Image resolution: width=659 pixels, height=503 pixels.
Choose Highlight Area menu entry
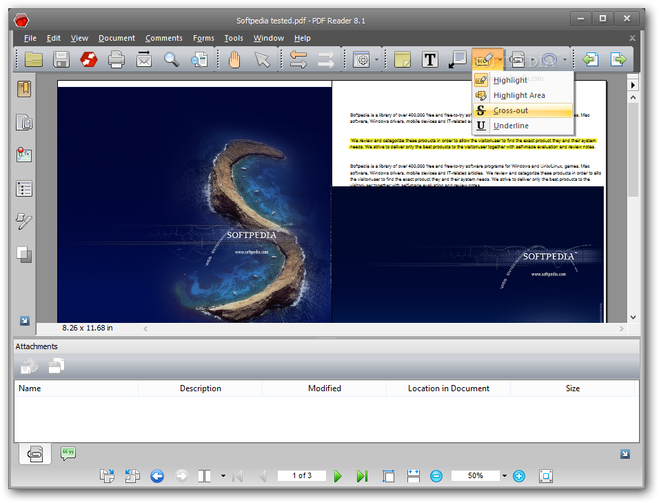tap(523, 95)
